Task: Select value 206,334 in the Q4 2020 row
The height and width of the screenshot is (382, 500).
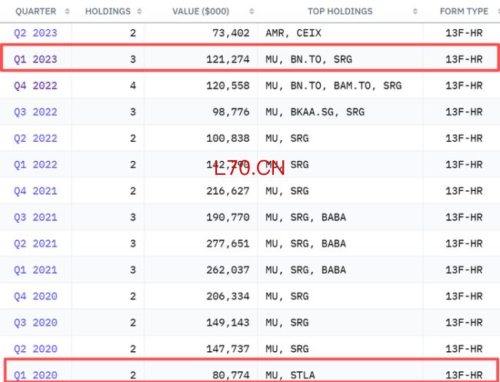Action: pyautogui.click(x=228, y=297)
